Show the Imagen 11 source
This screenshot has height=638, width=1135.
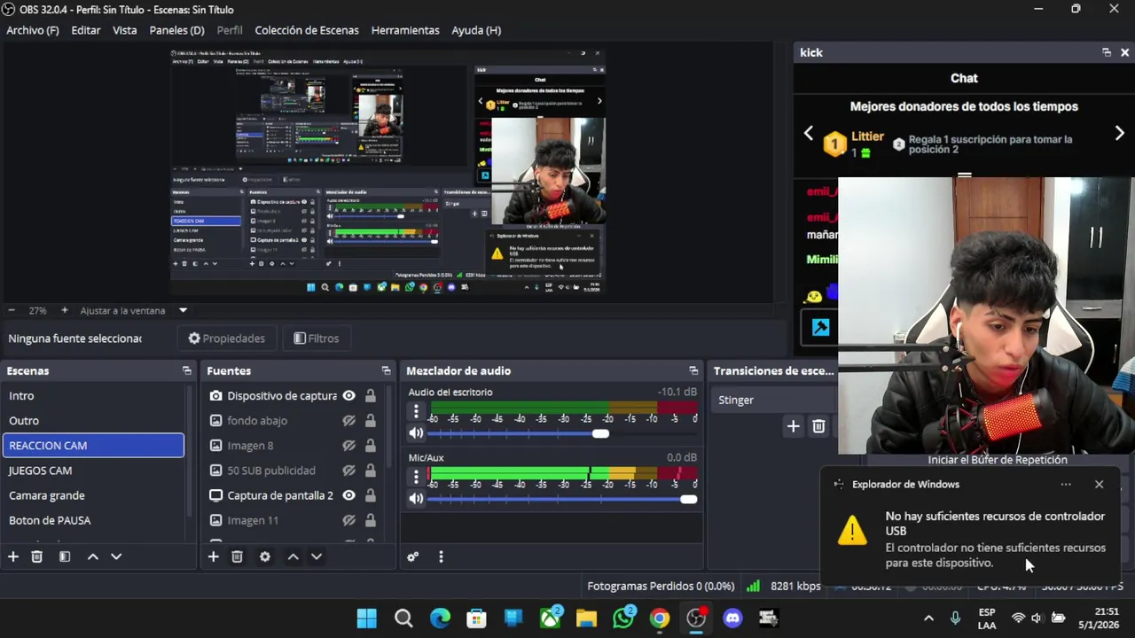(349, 520)
